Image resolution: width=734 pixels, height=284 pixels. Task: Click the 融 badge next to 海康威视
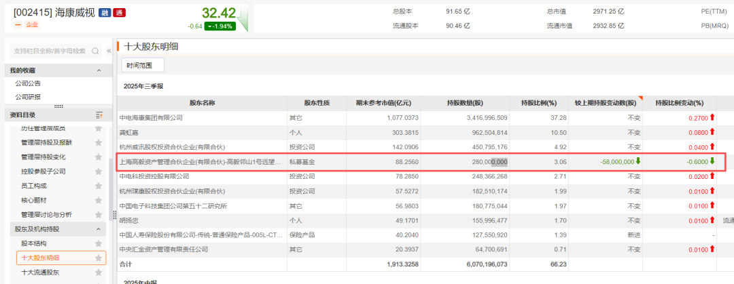[104, 13]
